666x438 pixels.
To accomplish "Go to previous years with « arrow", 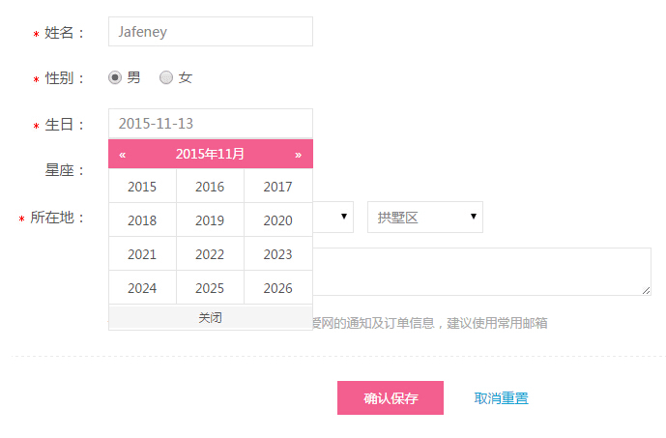I will click(x=123, y=154).
